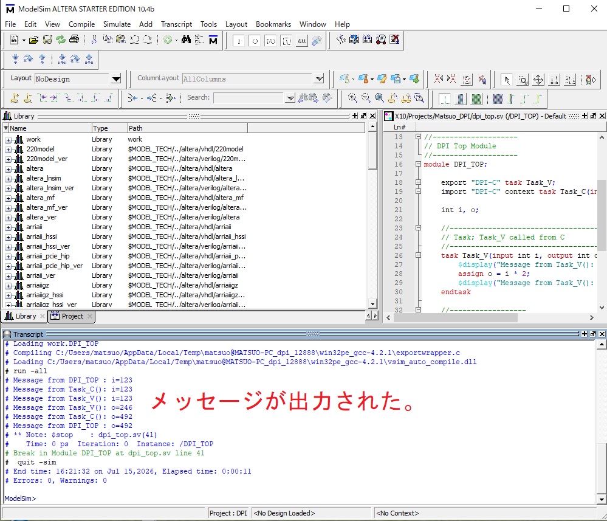Click the Redo icon
This screenshot has height=521, width=607.
click(148, 40)
